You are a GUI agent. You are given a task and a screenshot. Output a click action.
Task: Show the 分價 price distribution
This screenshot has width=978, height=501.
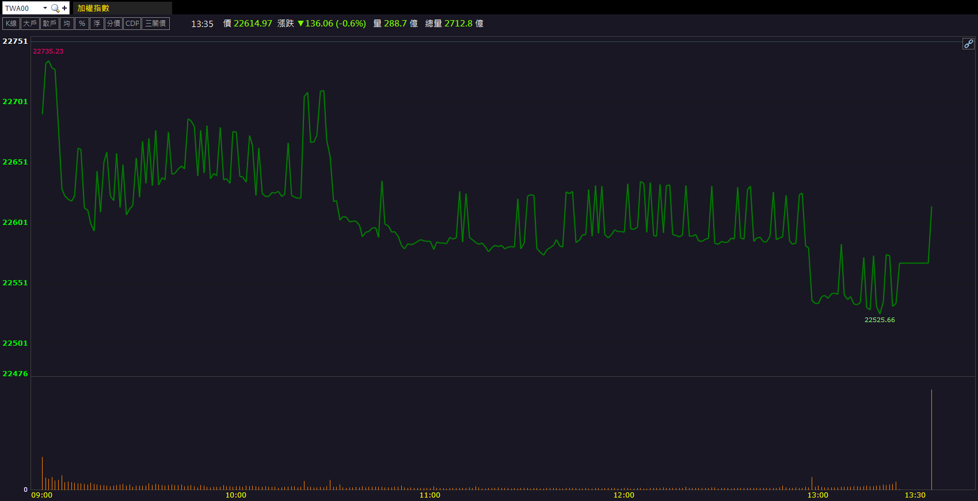pyautogui.click(x=113, y=24)
